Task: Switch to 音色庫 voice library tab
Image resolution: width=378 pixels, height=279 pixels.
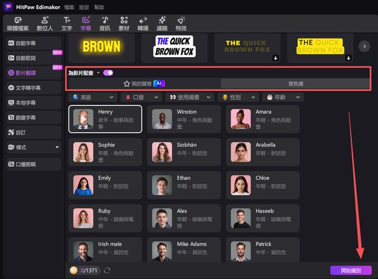Action: [296, 84]
